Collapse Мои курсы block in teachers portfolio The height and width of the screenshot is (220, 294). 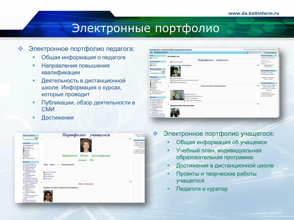coord(165,97)
